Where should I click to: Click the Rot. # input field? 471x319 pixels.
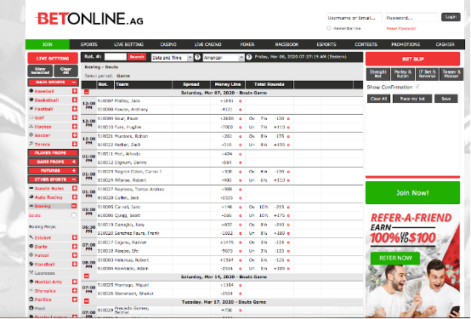(x=116, y=57)
